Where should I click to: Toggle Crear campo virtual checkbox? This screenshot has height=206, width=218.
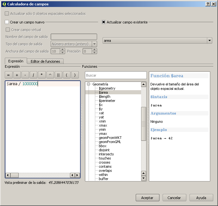(x=8, y=30)
